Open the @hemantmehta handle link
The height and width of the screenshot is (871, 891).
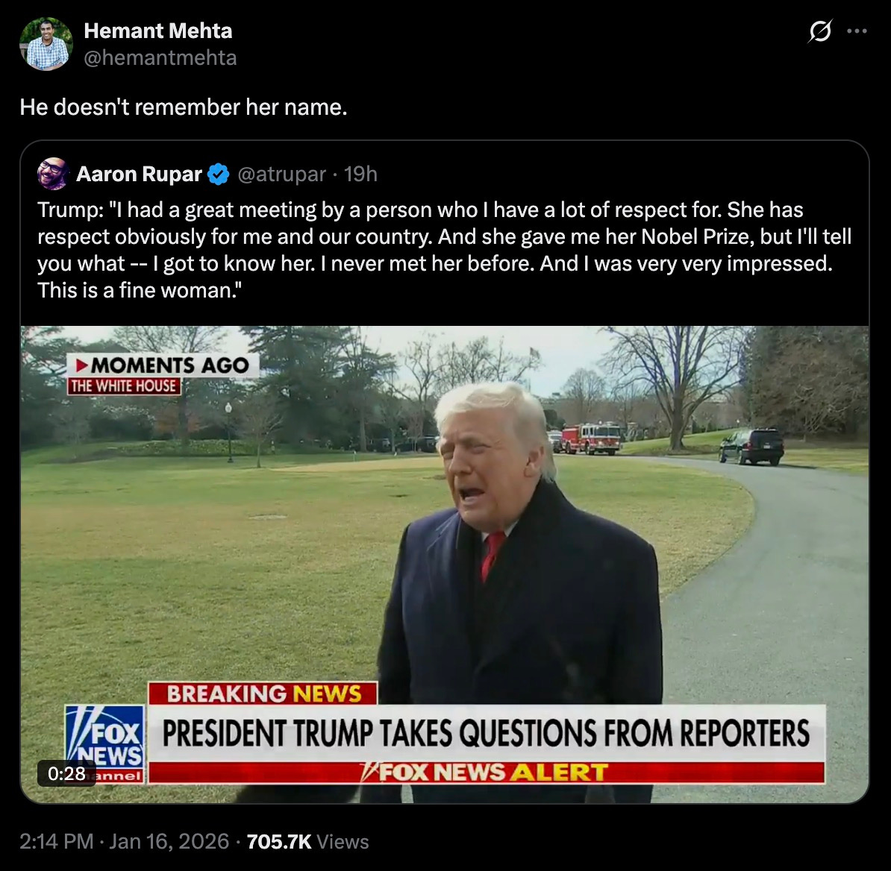[x=160, y=57]
